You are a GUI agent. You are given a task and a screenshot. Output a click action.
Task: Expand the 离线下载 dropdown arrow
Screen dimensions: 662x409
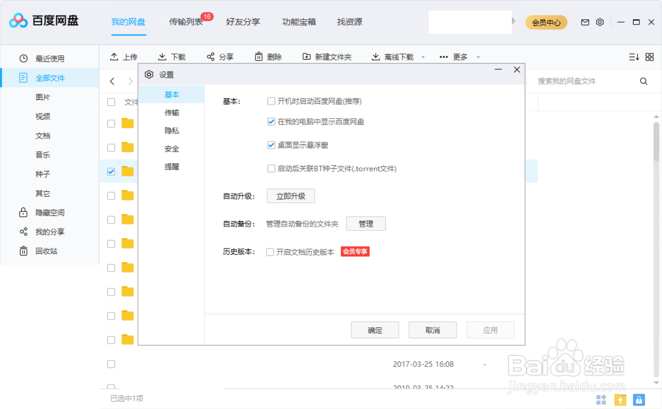(x=423, y=57)
